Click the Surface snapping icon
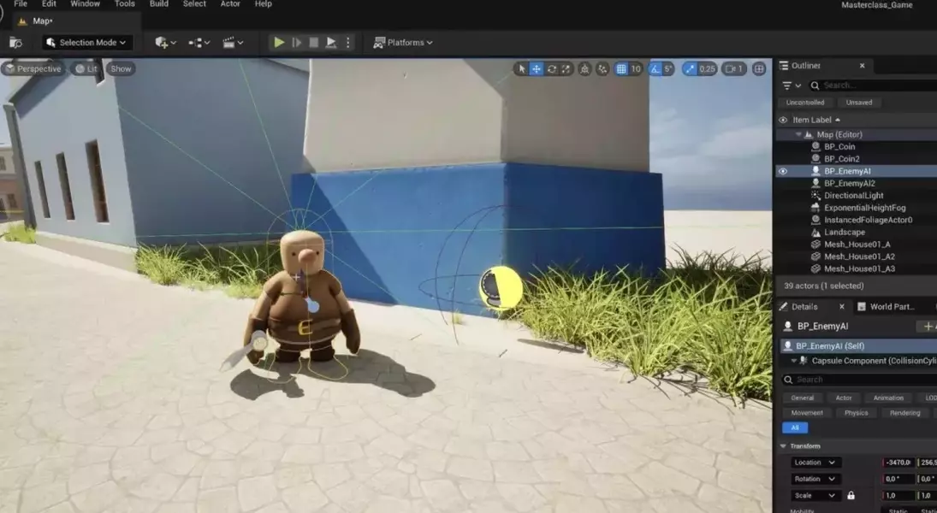Screen dimensions: 937x513 602,68
